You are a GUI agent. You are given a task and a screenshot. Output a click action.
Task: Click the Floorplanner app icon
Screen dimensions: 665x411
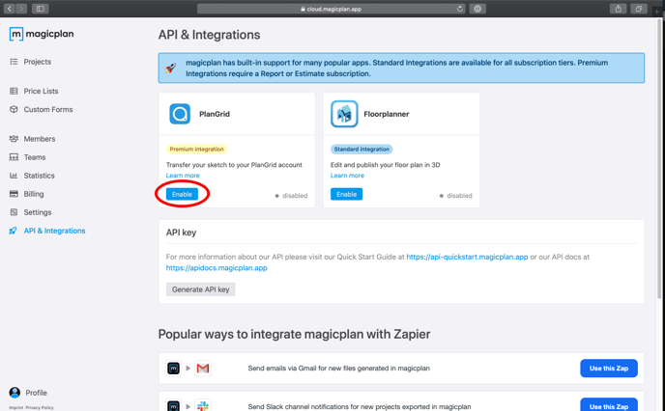[x=344, y=114]
